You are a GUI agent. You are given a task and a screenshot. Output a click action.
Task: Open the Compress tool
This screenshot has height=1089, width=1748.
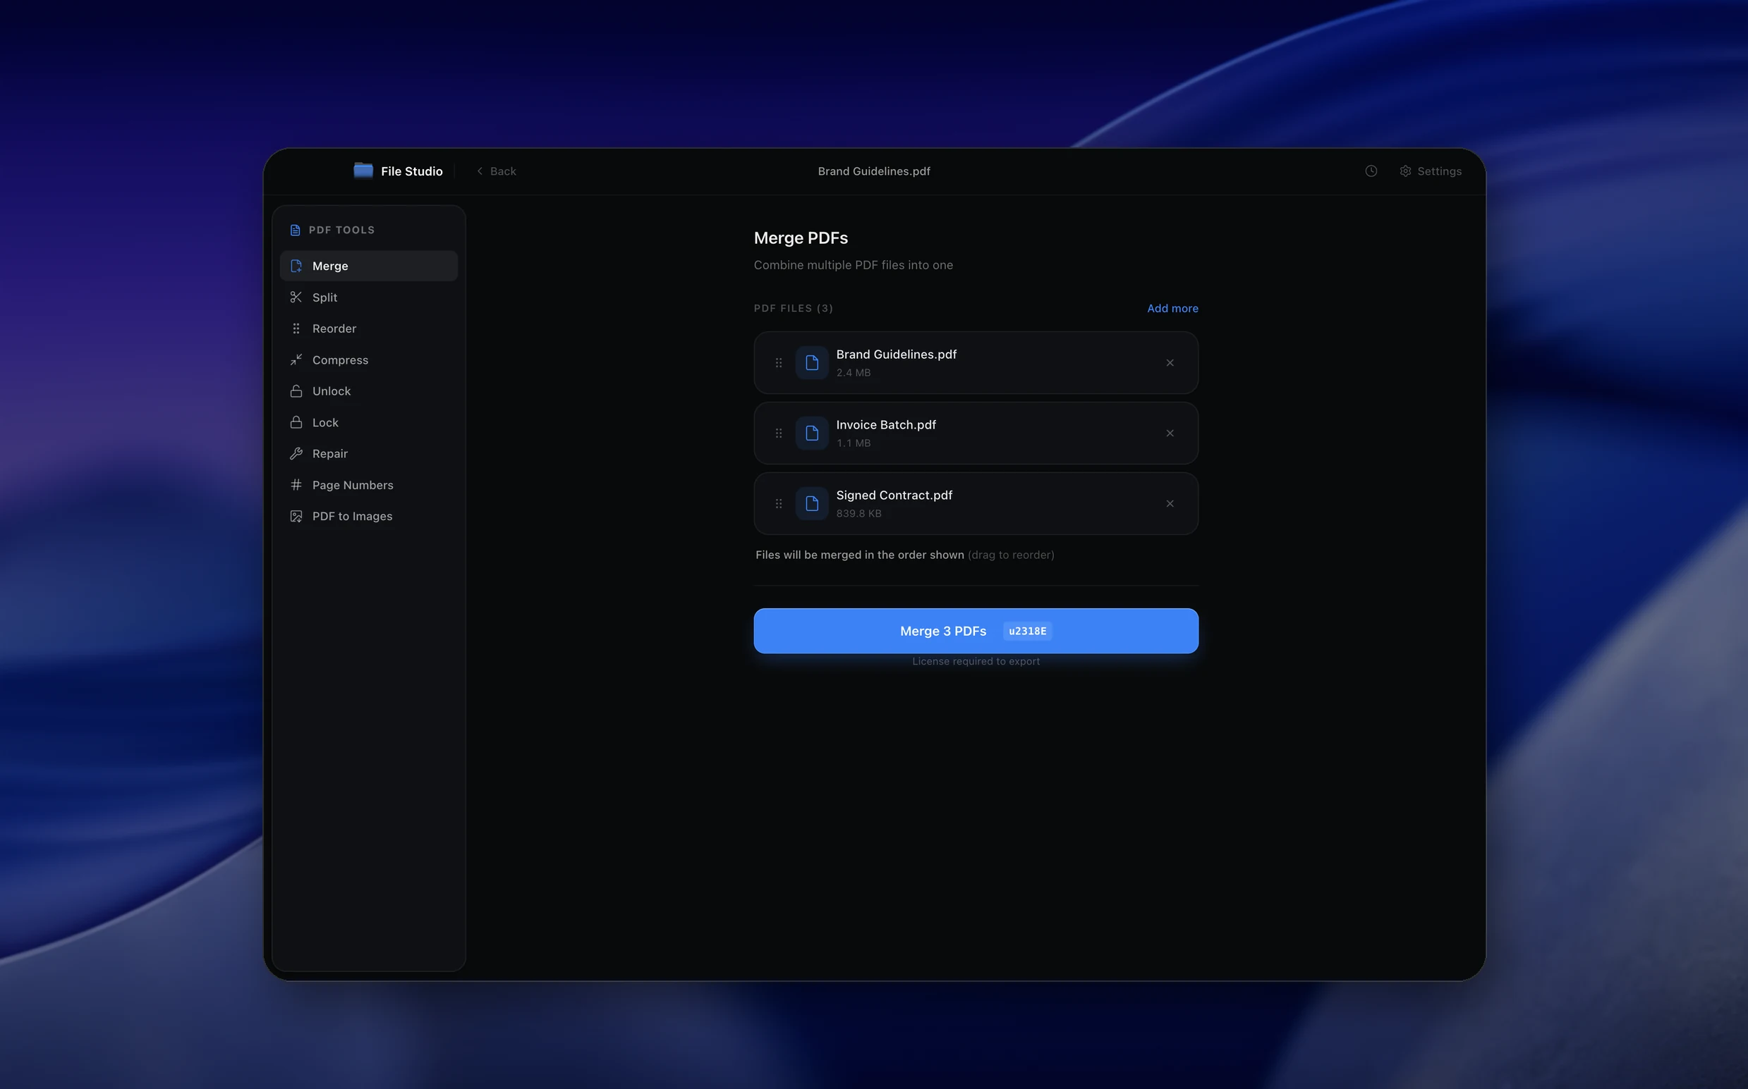coord(368,360)
